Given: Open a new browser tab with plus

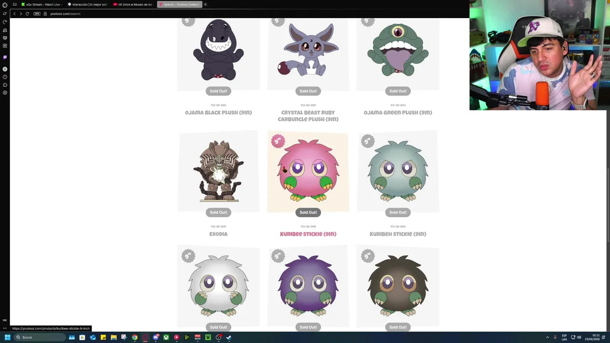Looking at the screenshot, I should click(205, 4).
